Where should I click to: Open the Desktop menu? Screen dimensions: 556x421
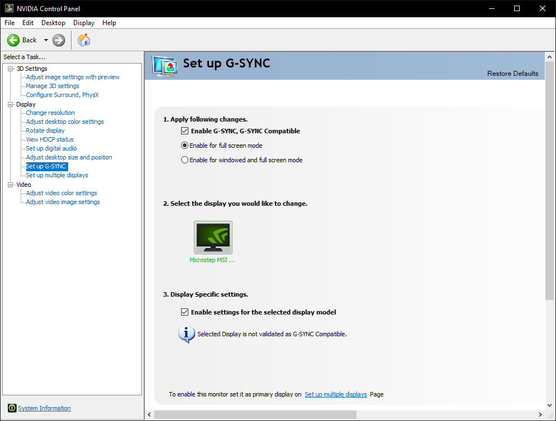coord(53,23)
